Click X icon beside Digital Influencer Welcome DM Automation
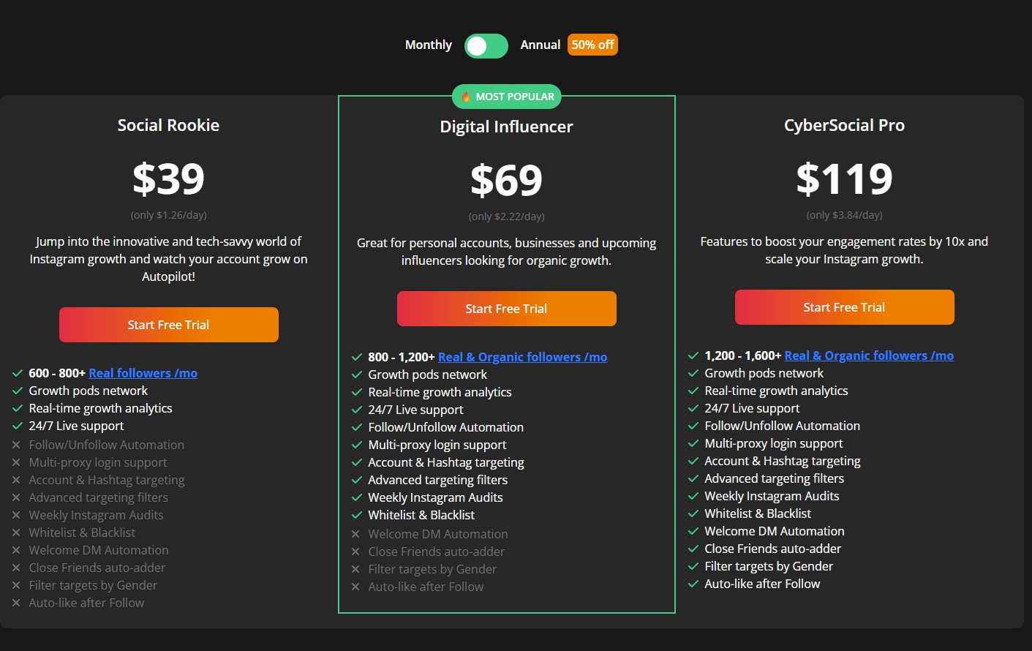Image resolution: width=1032 pixels, height=651 pixels. pyautogui.click(x=355, y=534)
